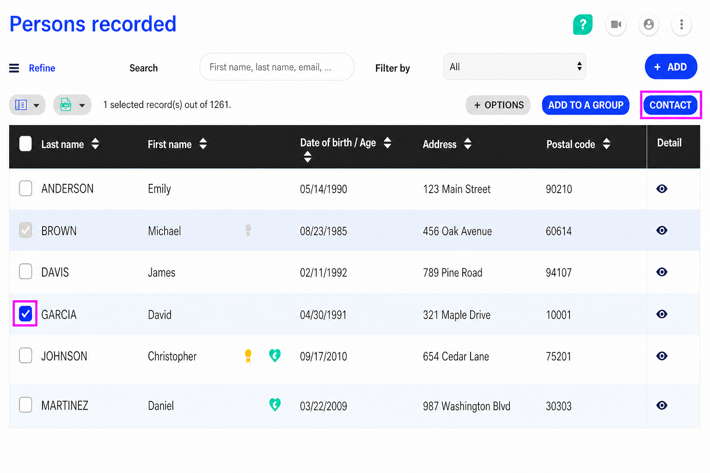Open the Filter by All dropdown
Image resolution: width=710 pixels, height=473 pixels.
[514, 67]
